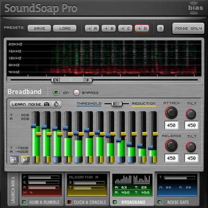Viewport: 208px width, 208px height.
Task: Click the Release value field showing 450
Action: tap(171, 158)
